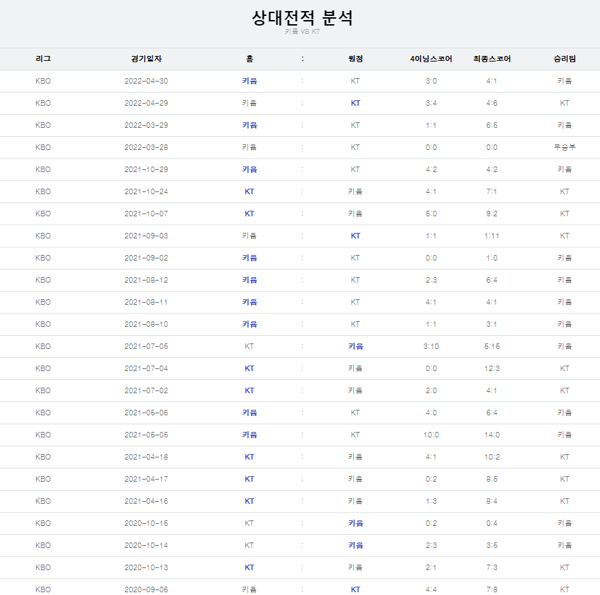This screenshot has height=595, width=600.
Task: Click final score 8:4
Action: click(491, 501)
